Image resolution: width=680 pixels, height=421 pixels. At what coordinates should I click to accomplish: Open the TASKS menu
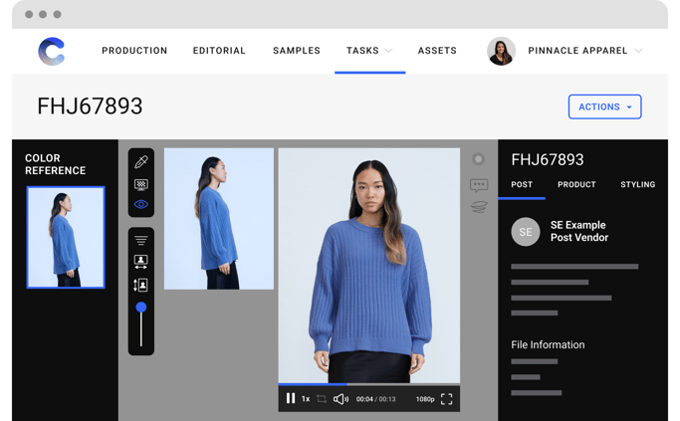[362, 51]
